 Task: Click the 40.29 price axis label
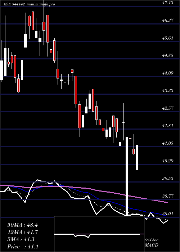pos(168,161)
